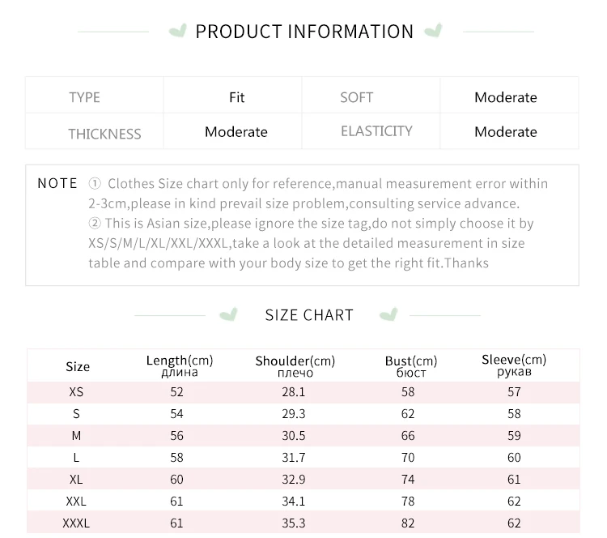The height and width of the screenshot is (538, 607).
Task: Click the Fit value cell
Action: pyautogui.click(x=232, y=96)
